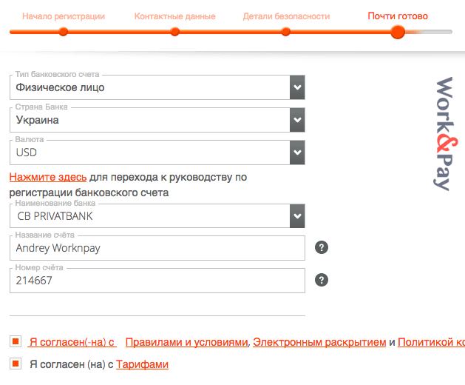Expand Наименование банка dropdown arrow

(x=297, y=216)
